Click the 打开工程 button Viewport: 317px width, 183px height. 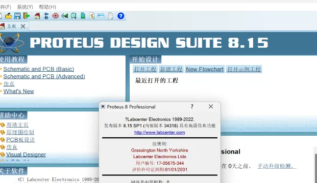coord(145,69)
